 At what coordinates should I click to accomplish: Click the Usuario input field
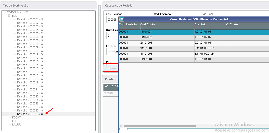(112, 52)
